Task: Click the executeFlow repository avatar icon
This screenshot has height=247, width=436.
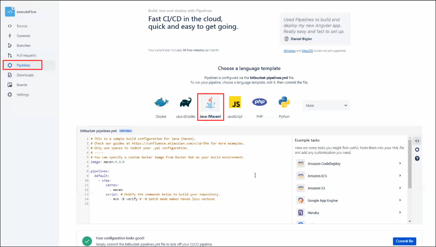Action: [10, 12]
